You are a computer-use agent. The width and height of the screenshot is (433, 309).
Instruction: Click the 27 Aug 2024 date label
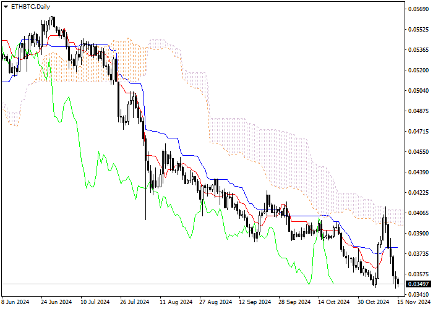click(x=216, y=302)
